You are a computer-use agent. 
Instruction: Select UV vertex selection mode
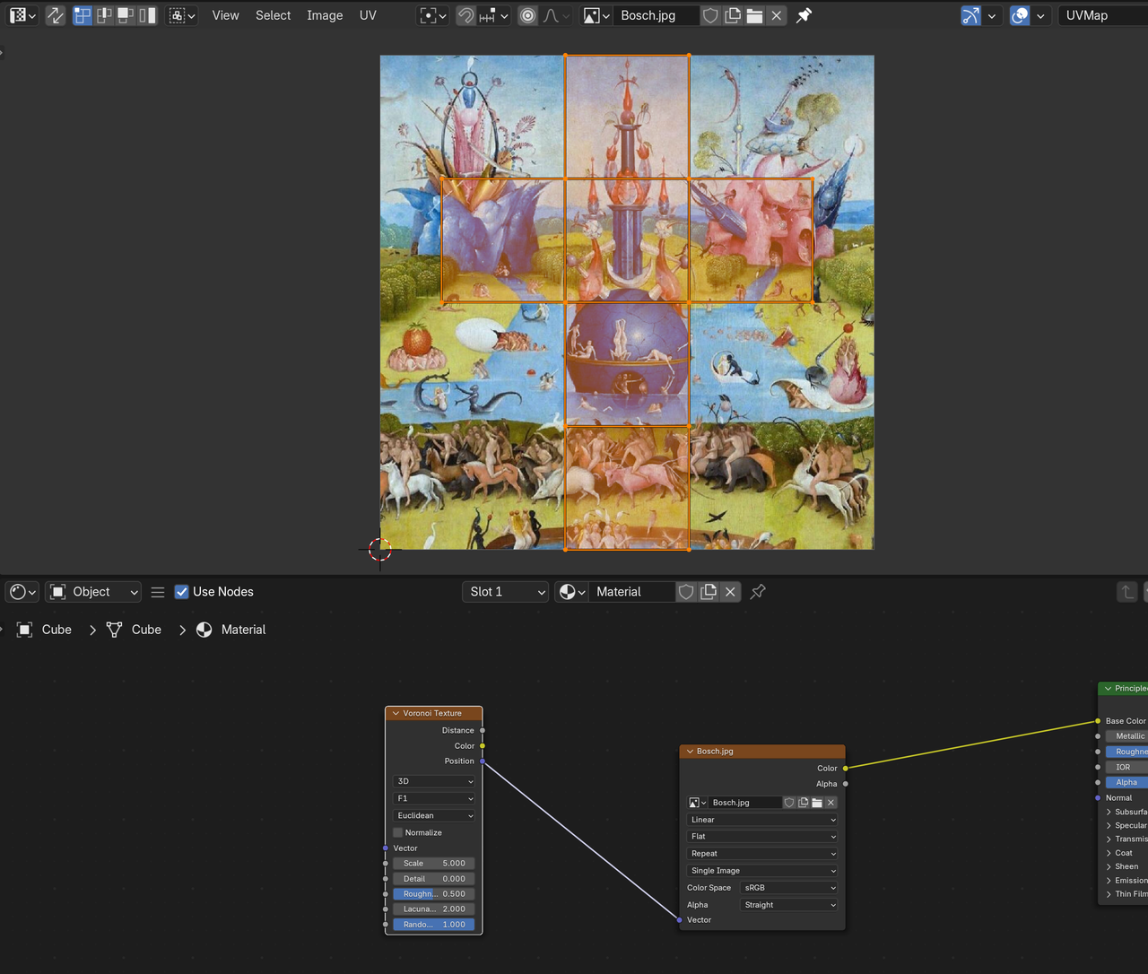point(83,15)
